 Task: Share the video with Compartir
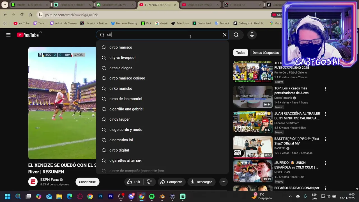171,182
